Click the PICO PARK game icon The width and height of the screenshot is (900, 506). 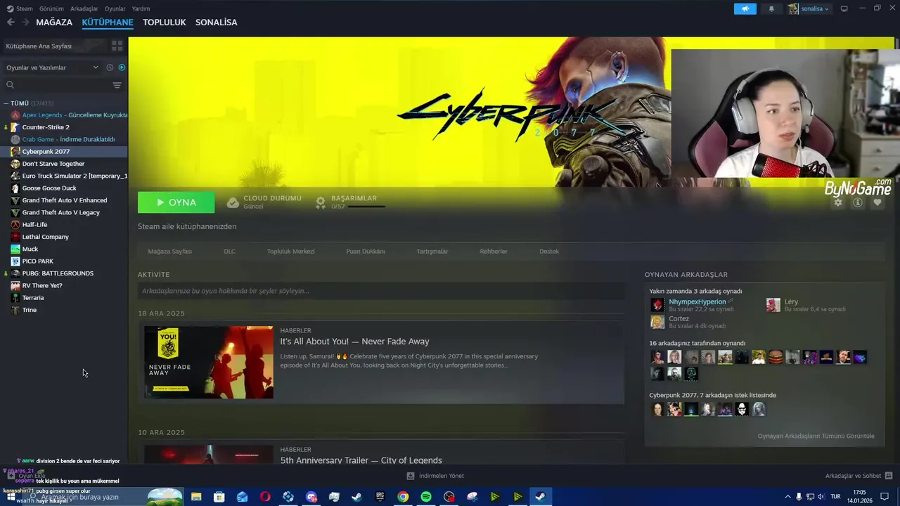15,261
